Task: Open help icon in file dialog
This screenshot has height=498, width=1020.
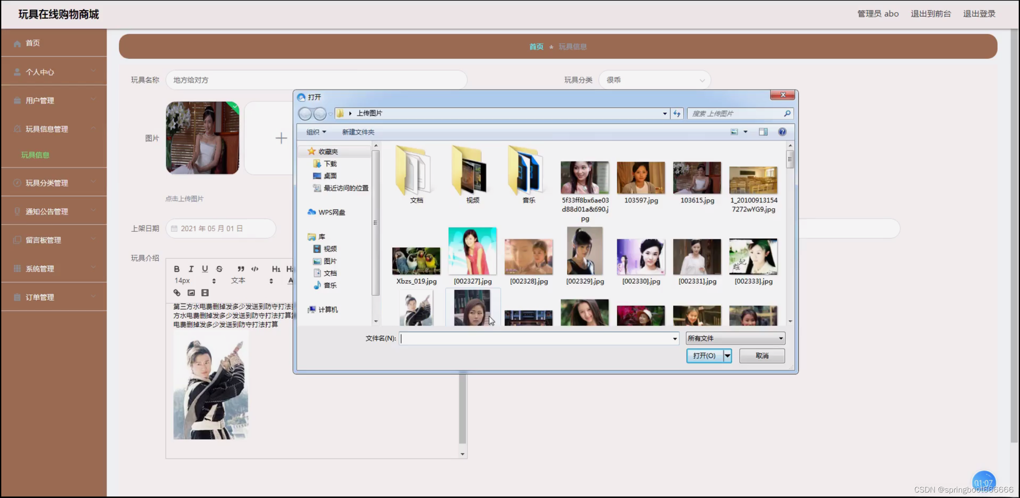Action: click(782, 132)
